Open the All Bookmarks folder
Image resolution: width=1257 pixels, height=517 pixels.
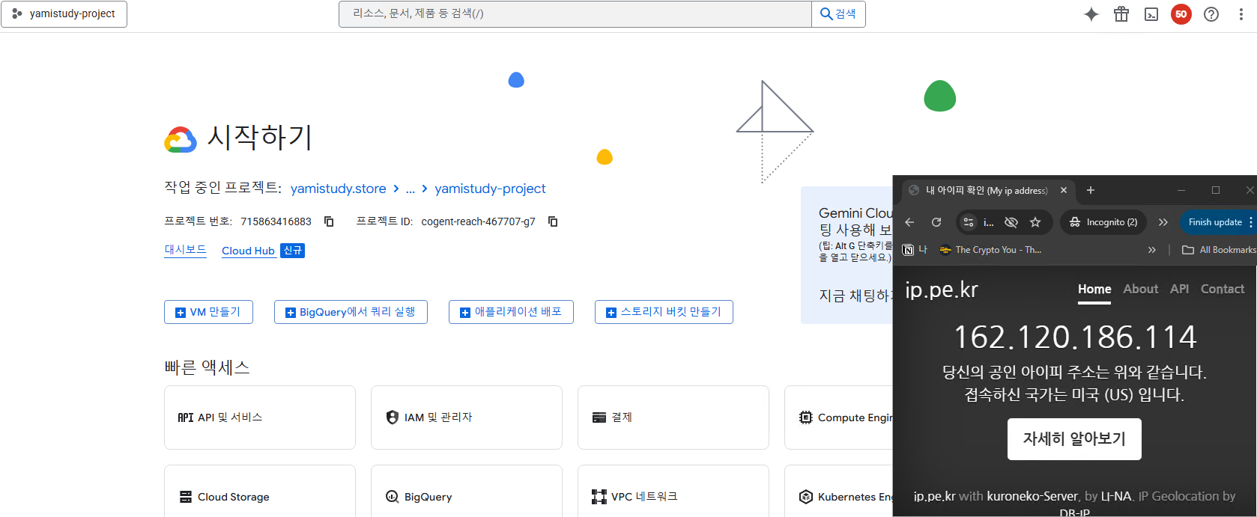(1219, 250)
